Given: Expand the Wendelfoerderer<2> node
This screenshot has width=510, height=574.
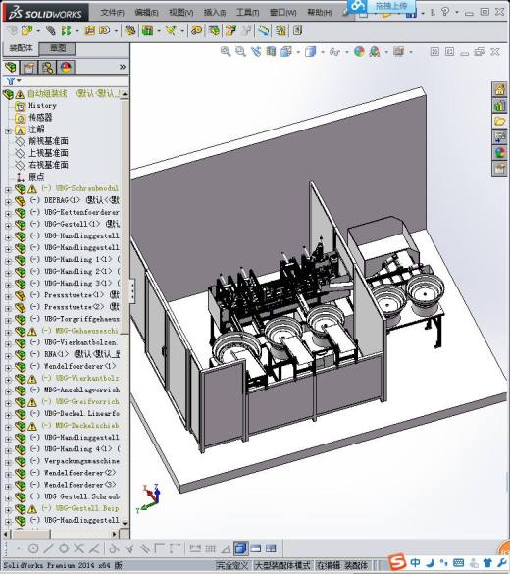Looking at the screenshot, I should (x=8, y=474).
